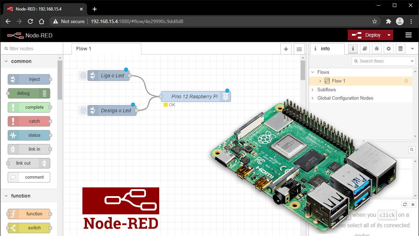
Task: Trigger the Desliga o Led inject node button
Action: (x=82, y=110)
